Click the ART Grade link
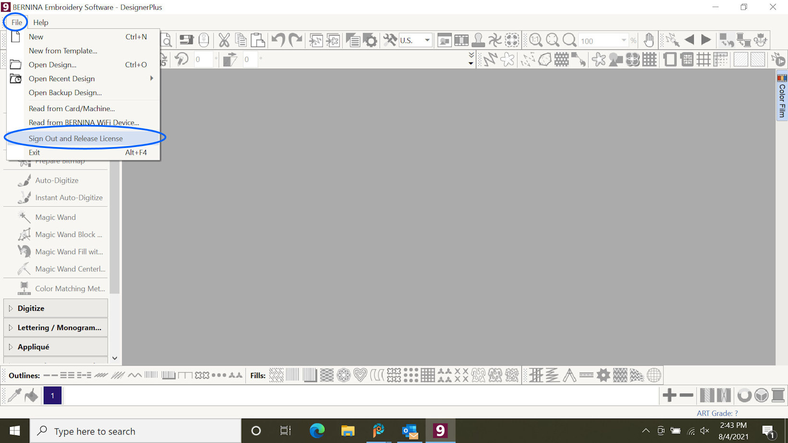Image resolution: width=788 pixels, height=443 pixels. (717, 413)
